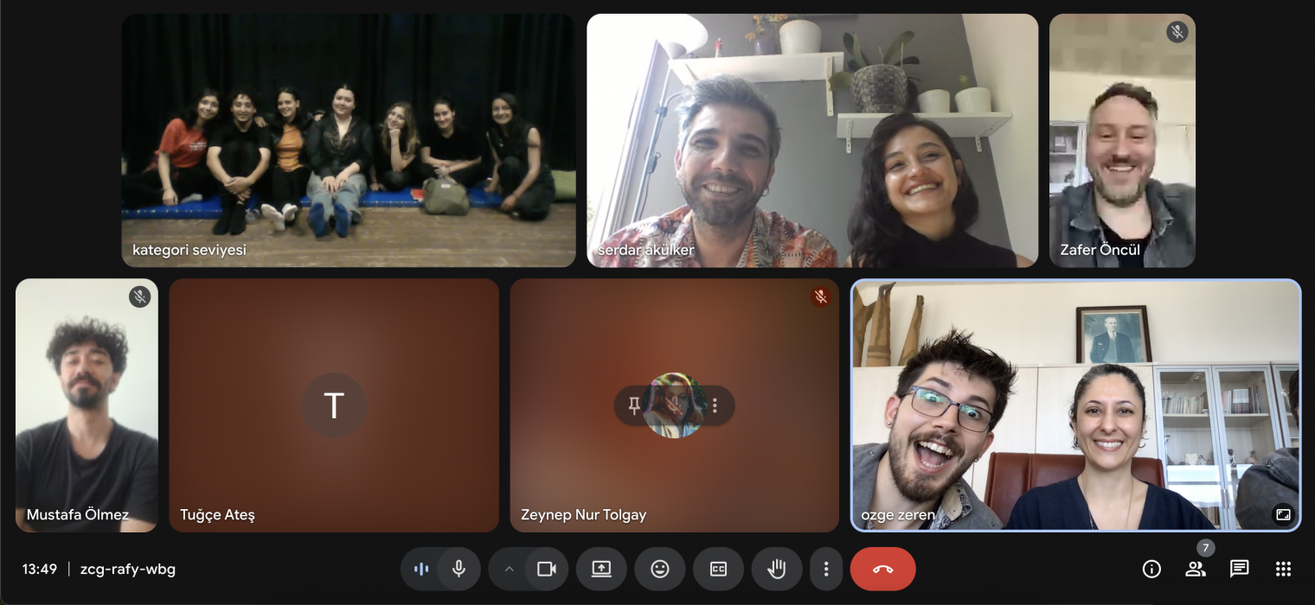Click the picture-in-picture icon on ozge zeren's tile
The height and width of the screenshot is (605, 1315).
tap(1283, 514)
